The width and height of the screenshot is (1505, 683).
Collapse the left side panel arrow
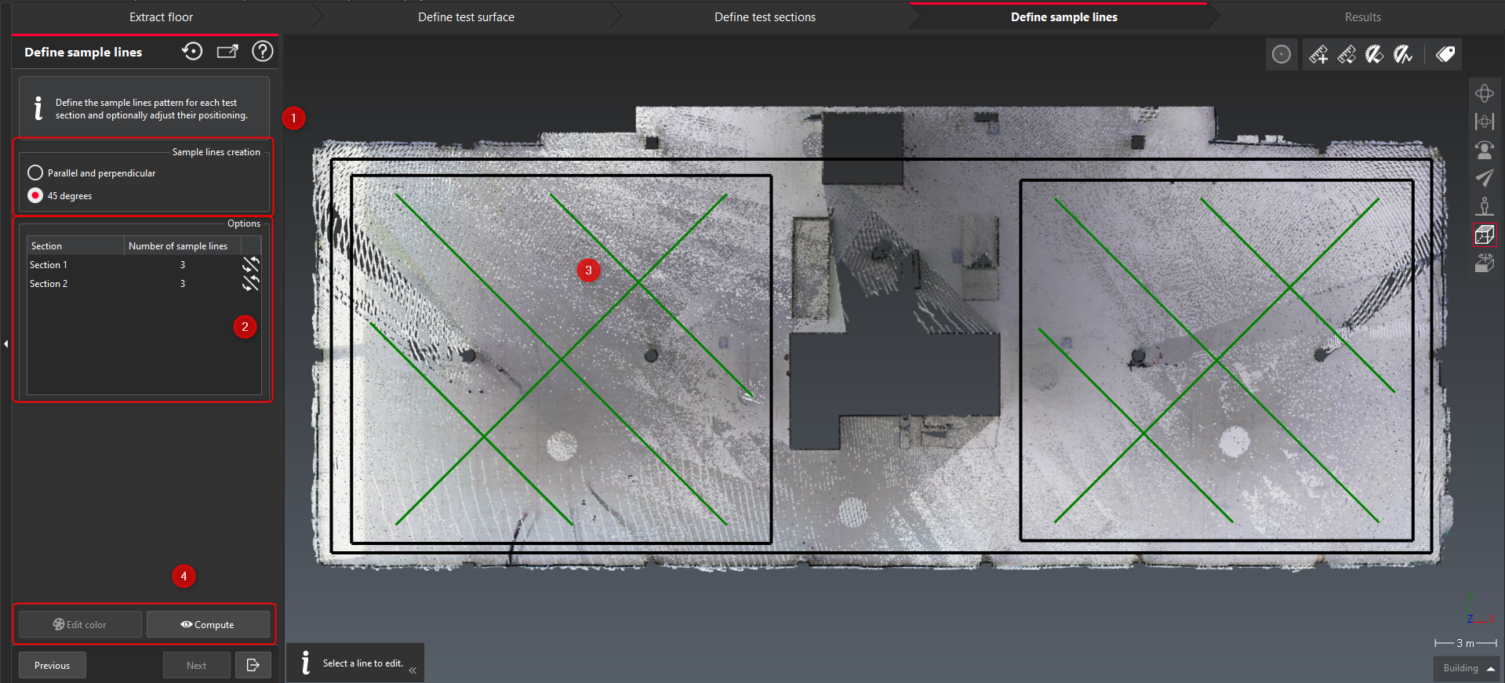tap(5, 343)
